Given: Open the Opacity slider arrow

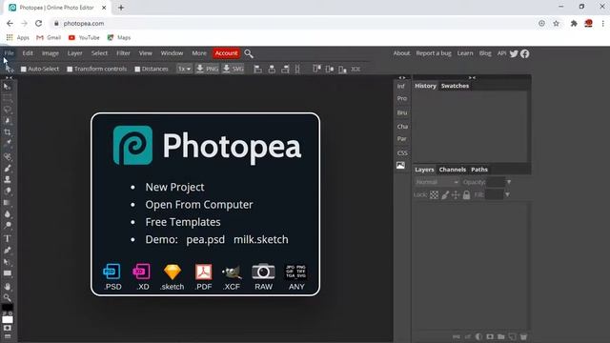Looking at the screenshot, I should click(509, 182).
